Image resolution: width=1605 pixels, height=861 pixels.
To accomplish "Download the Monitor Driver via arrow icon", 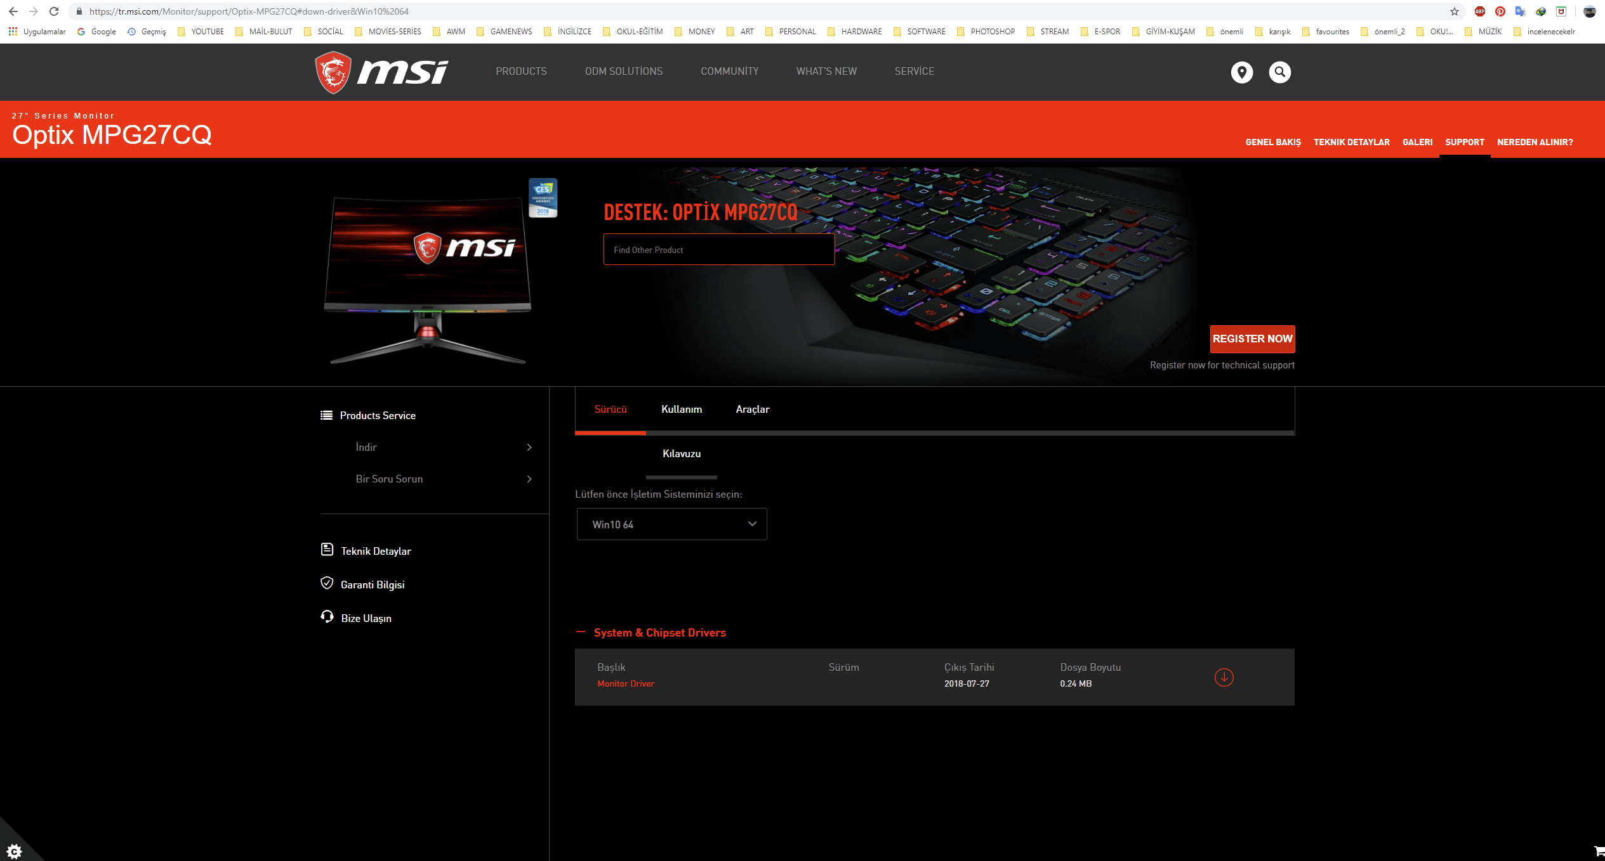I will [1224, 677].
